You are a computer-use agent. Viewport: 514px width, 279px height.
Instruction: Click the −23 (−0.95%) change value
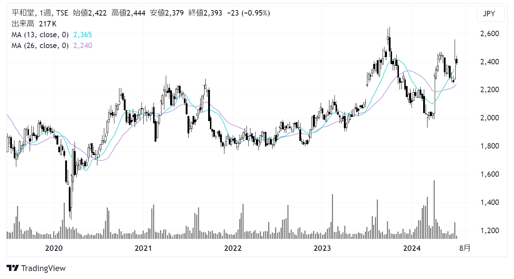pos(248,13)
